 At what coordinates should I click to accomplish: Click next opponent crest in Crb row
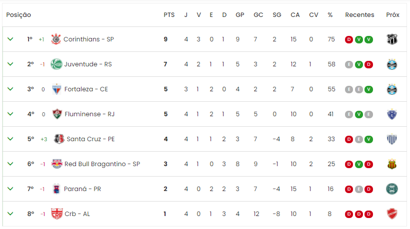click(392, 214)
